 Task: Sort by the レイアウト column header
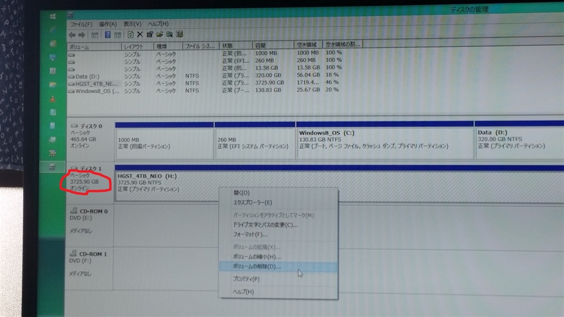point(137,46)
